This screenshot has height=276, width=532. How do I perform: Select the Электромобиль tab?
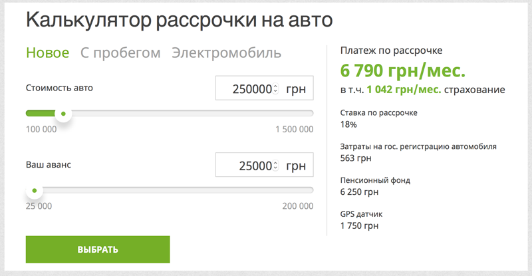pyautogui.click(x=226, y=53)
